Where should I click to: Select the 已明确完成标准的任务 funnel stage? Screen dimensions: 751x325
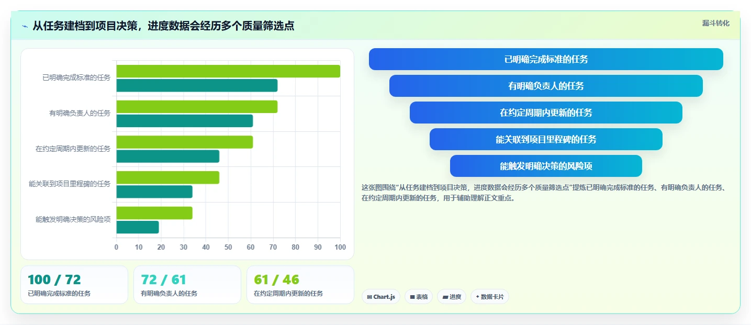(x=546, y=59)
